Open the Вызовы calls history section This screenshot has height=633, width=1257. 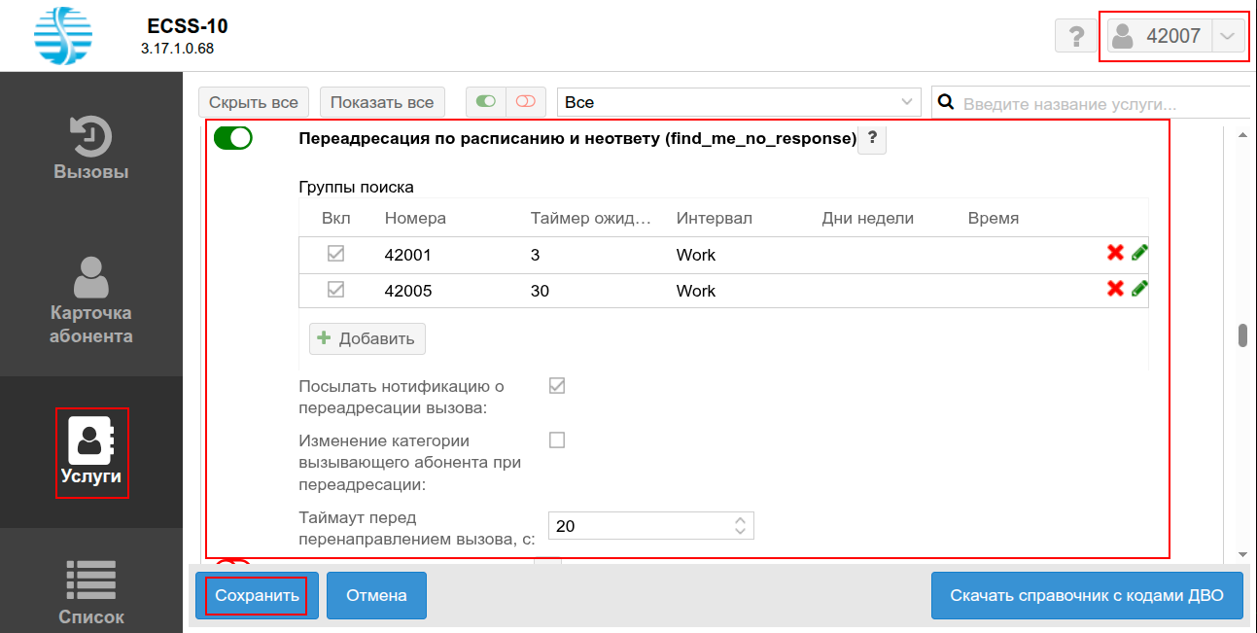point(91,148)
